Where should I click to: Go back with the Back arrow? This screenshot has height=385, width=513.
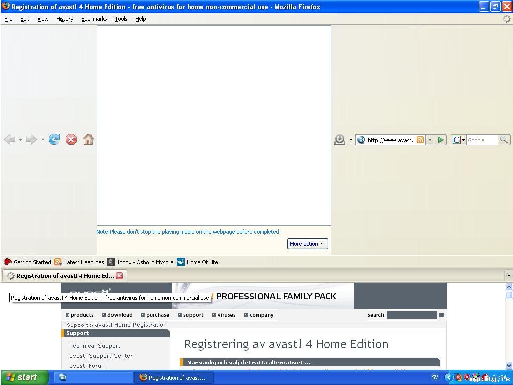pyautogui.click(x=9, y=140)
